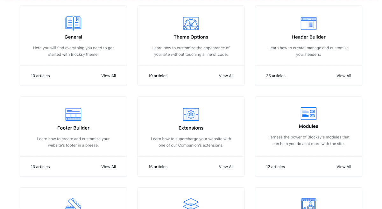Screen dimensions: 382x209
Task: Click the "10 articles" count text
Action: pos(40,76)
